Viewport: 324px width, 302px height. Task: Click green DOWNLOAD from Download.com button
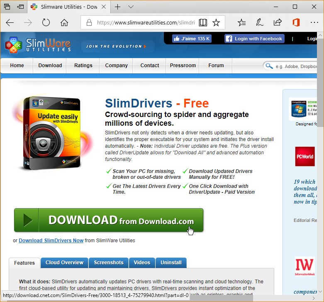click(109, 220)
